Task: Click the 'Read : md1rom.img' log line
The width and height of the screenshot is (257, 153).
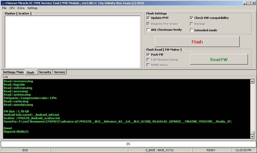Action: point(18,88)
